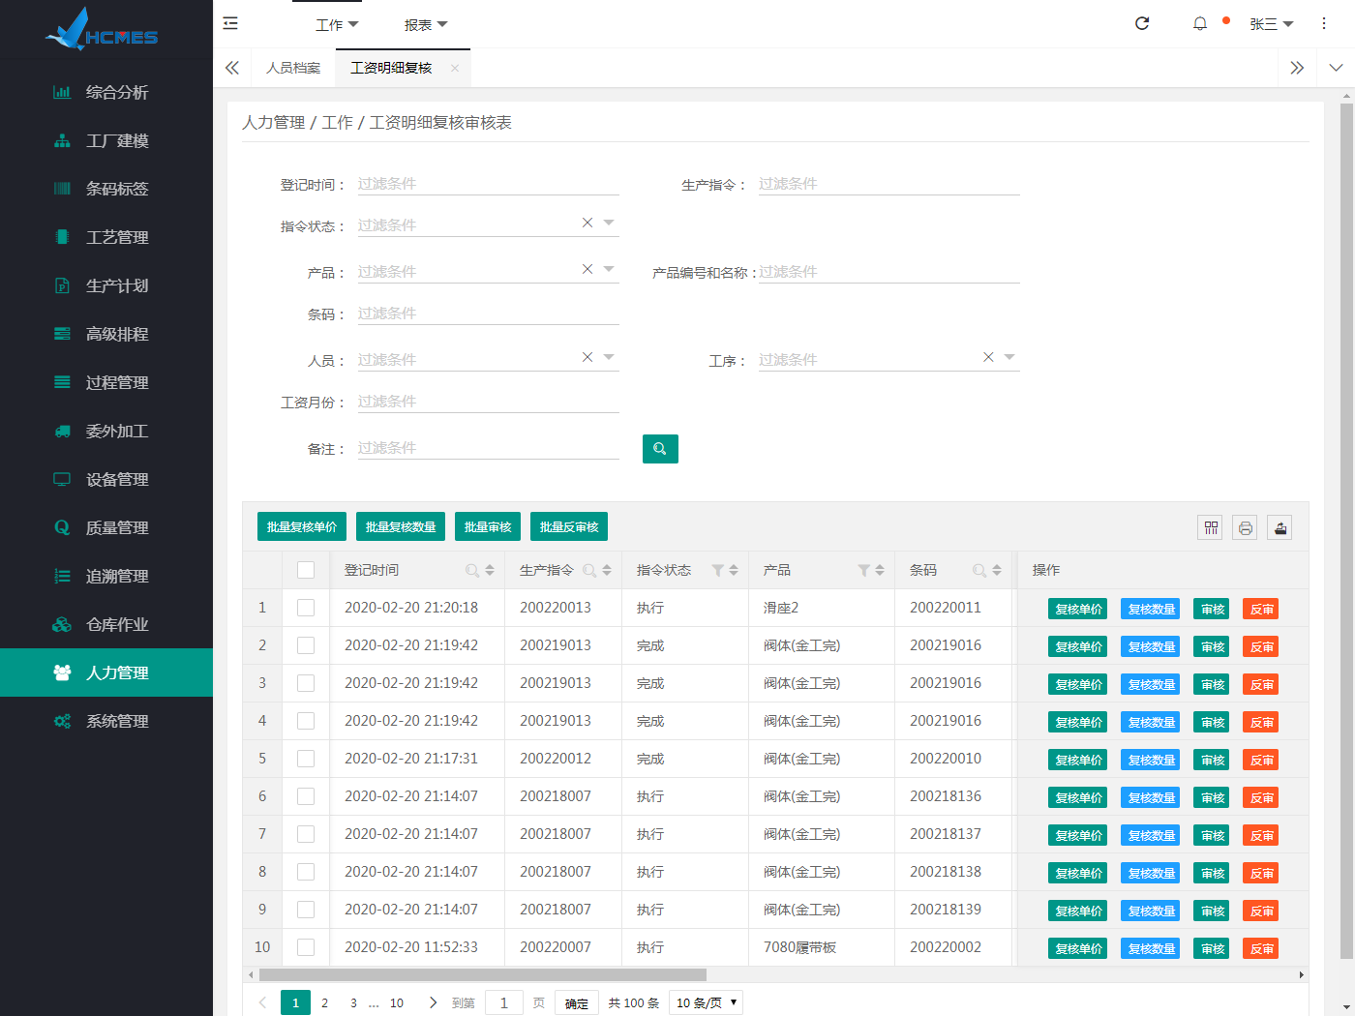The image size is (1355, 1016).
Task: Click the print icon above table
Action: pos(1245,527)
